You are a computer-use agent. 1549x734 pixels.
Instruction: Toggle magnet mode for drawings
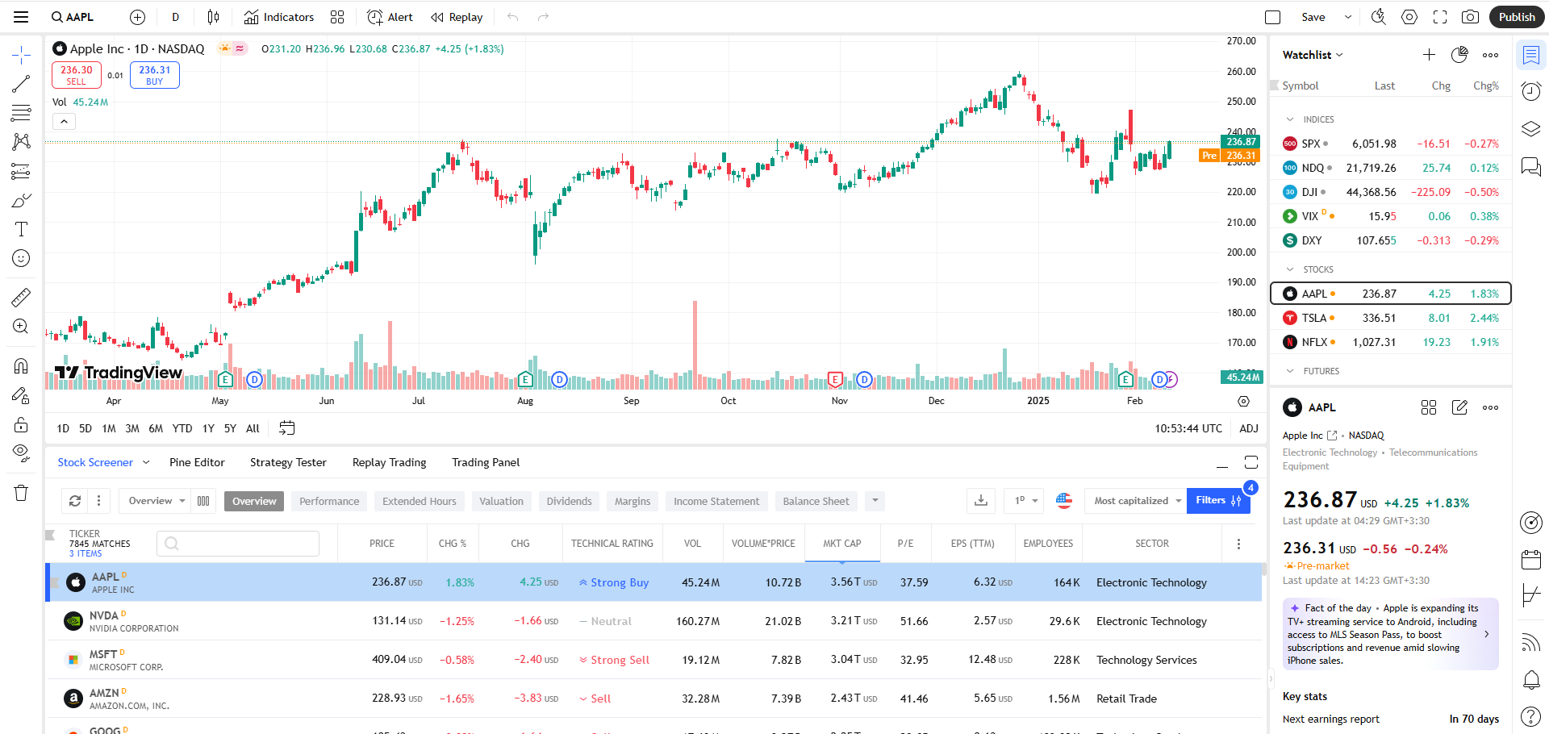click(x=21, y=366)
